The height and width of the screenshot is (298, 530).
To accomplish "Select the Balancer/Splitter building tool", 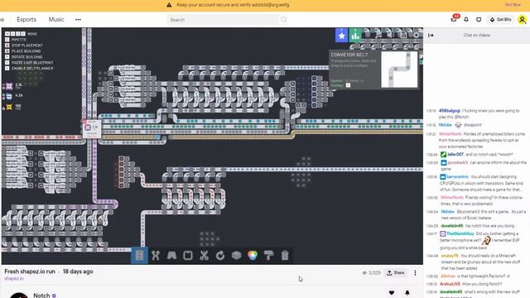I will coord(156,256).
